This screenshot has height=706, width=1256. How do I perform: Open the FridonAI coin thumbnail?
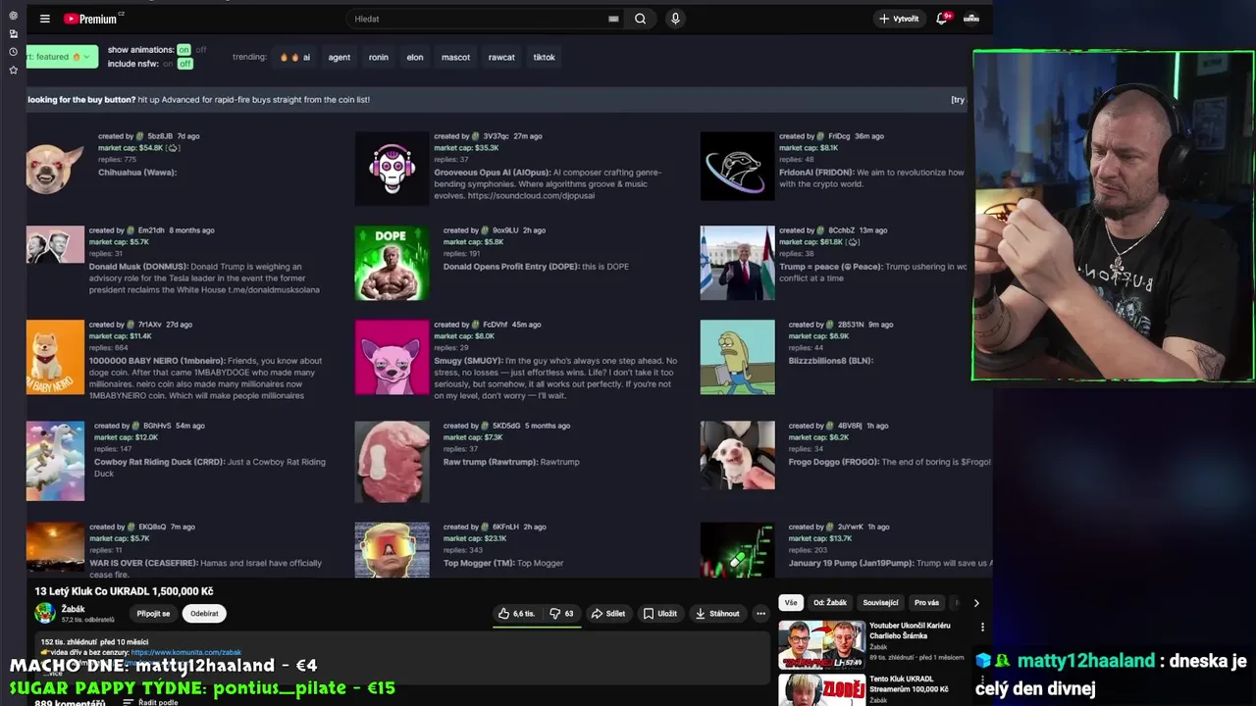click(737, 166)
